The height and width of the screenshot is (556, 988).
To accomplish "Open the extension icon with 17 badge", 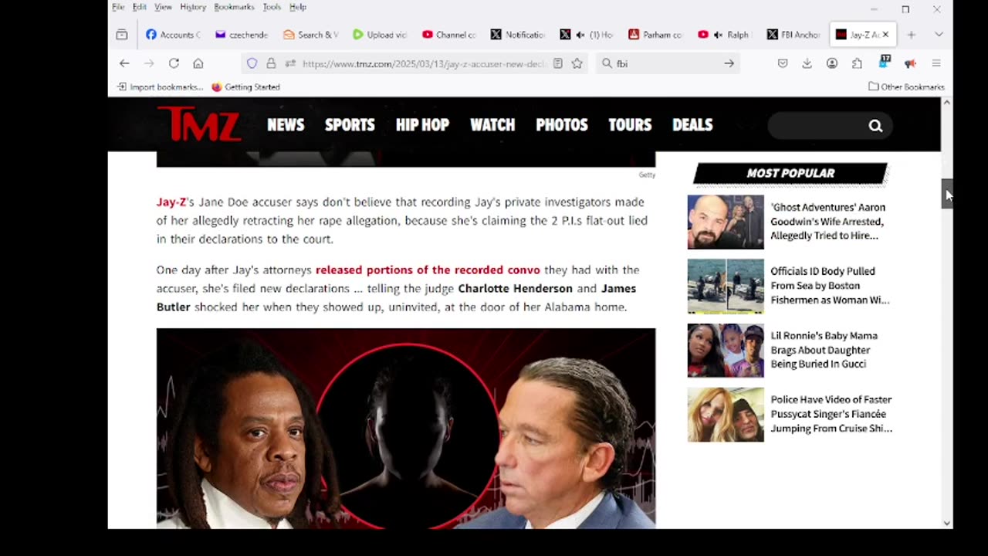I will (884, 62).
